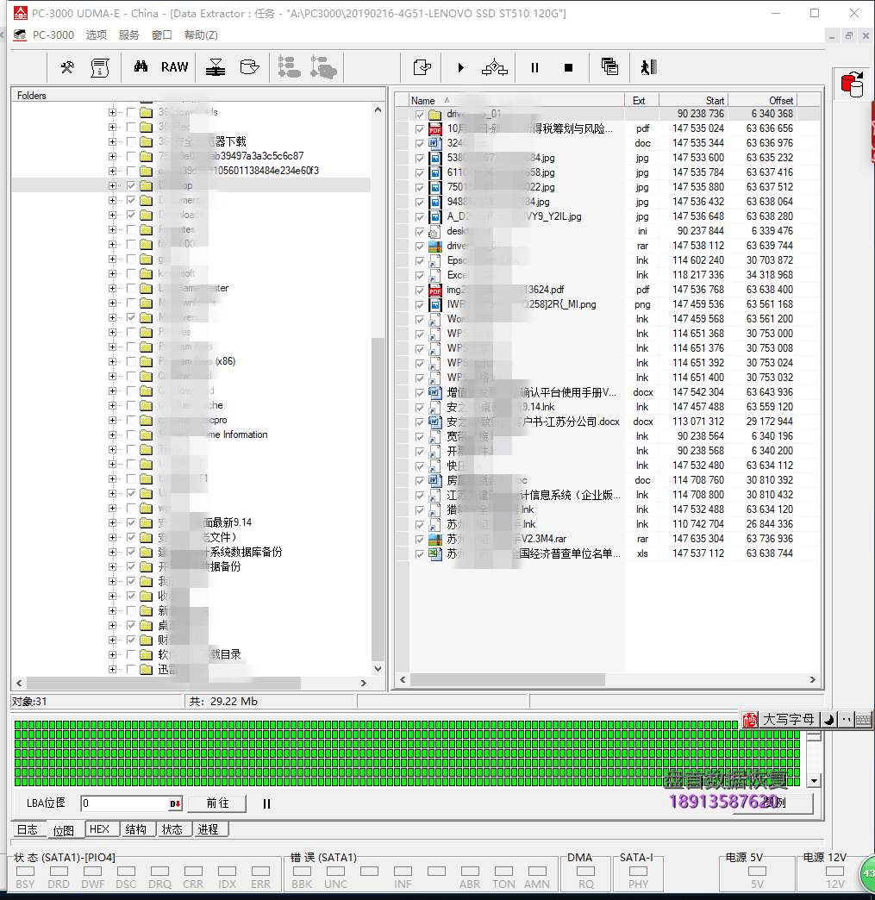Expand the folder ending in 器下载
This screenshot has width=875, height=900.
tap(113, 141)
